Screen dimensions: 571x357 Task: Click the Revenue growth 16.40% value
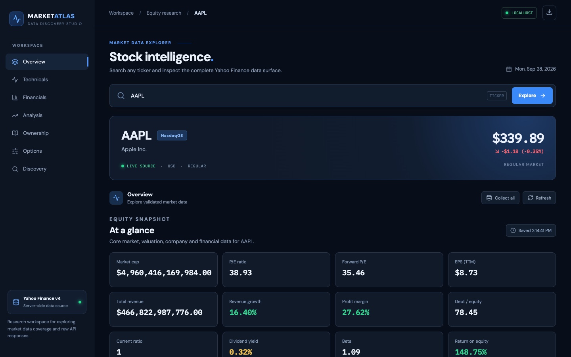tap(243, 313)
